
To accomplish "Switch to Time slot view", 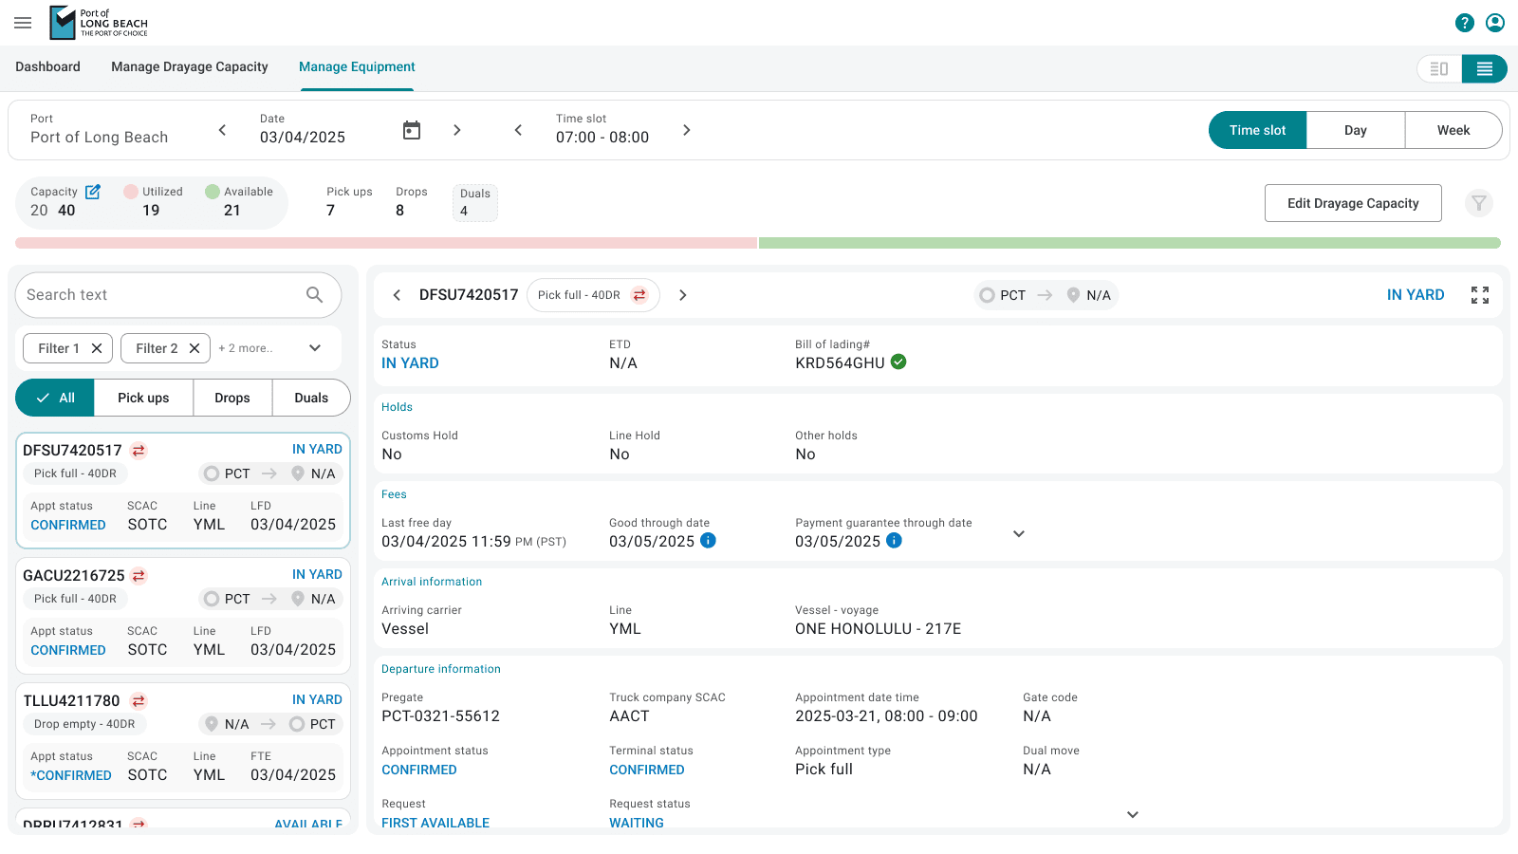I will [x=1258, y=130].
